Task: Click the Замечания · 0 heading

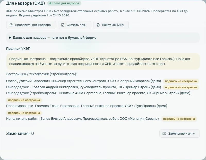Action: [20, 133]
